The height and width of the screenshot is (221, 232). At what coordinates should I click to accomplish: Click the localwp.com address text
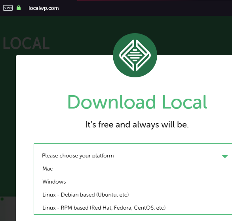click(x=44, y=8)
